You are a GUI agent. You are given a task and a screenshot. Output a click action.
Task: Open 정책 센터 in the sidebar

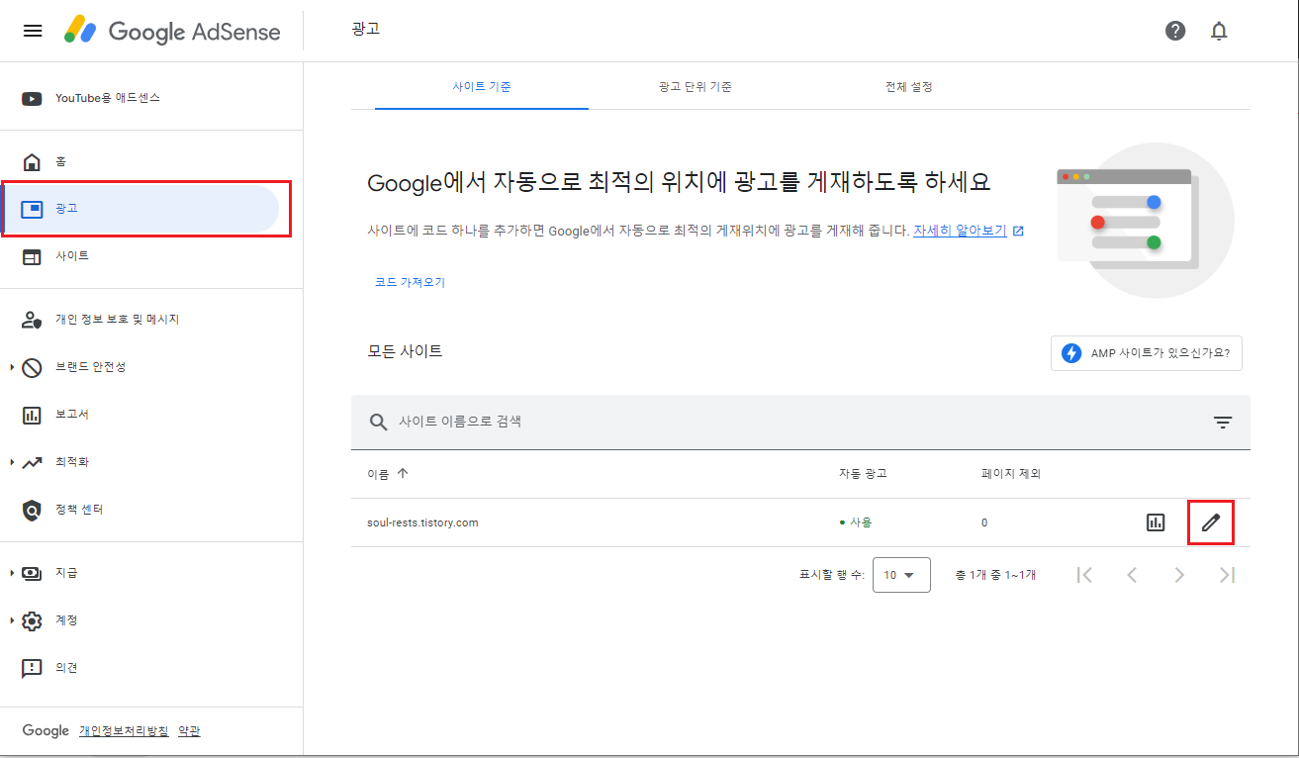pos(79,510)
